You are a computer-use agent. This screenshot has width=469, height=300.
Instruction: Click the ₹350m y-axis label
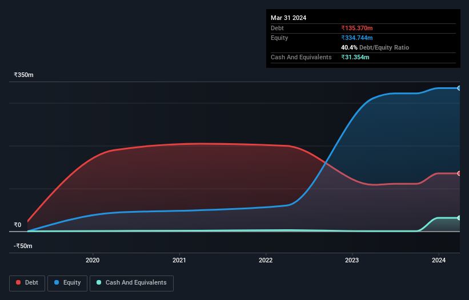23,75
